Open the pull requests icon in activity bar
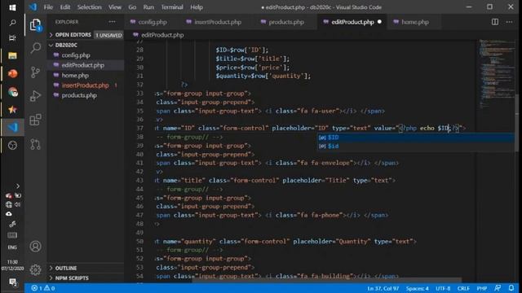The width and height of the screenshot is (522, 293). (35, 144)
